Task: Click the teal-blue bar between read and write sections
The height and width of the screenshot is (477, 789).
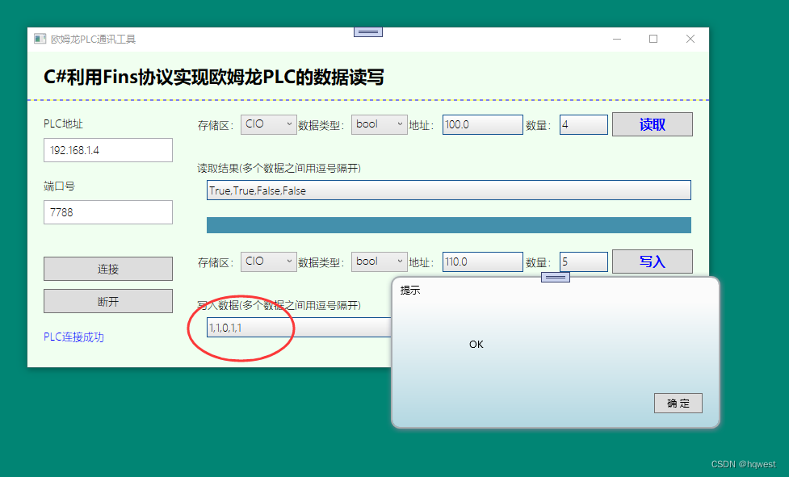Action: (449, 225)
